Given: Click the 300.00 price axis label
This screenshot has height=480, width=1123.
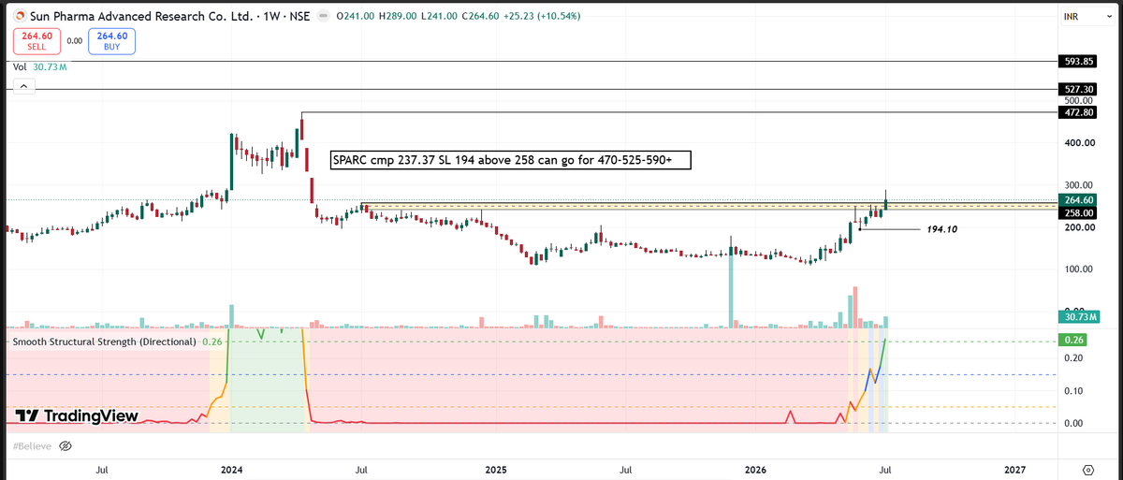Looking at the screenshot, I should point(1078,185).
